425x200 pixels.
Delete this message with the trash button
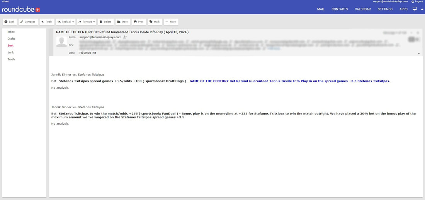click(x=106, y=22)
